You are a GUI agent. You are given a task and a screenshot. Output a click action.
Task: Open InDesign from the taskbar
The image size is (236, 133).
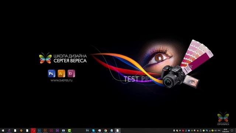51,130
